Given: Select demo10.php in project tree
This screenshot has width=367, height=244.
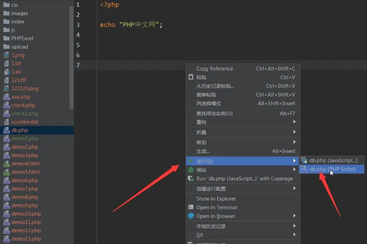Looking at the screenshot, I should click(x=26, y=214).
